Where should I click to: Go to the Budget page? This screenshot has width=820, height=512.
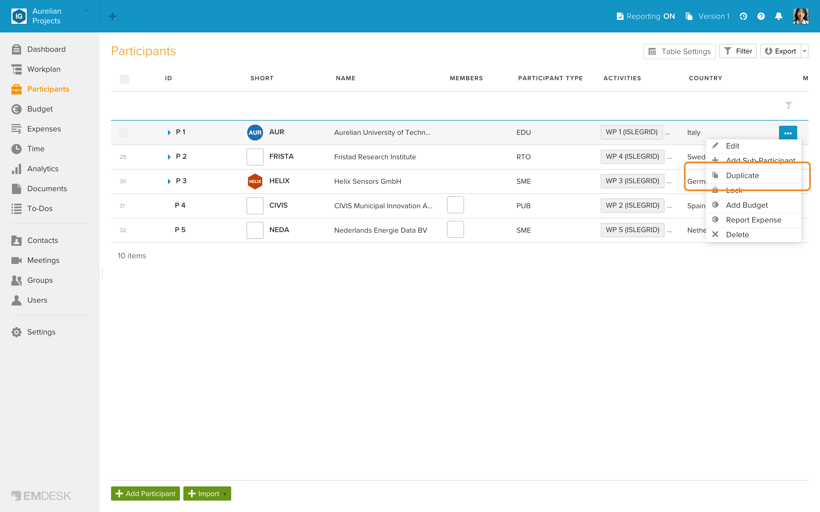tap(32, 109)
